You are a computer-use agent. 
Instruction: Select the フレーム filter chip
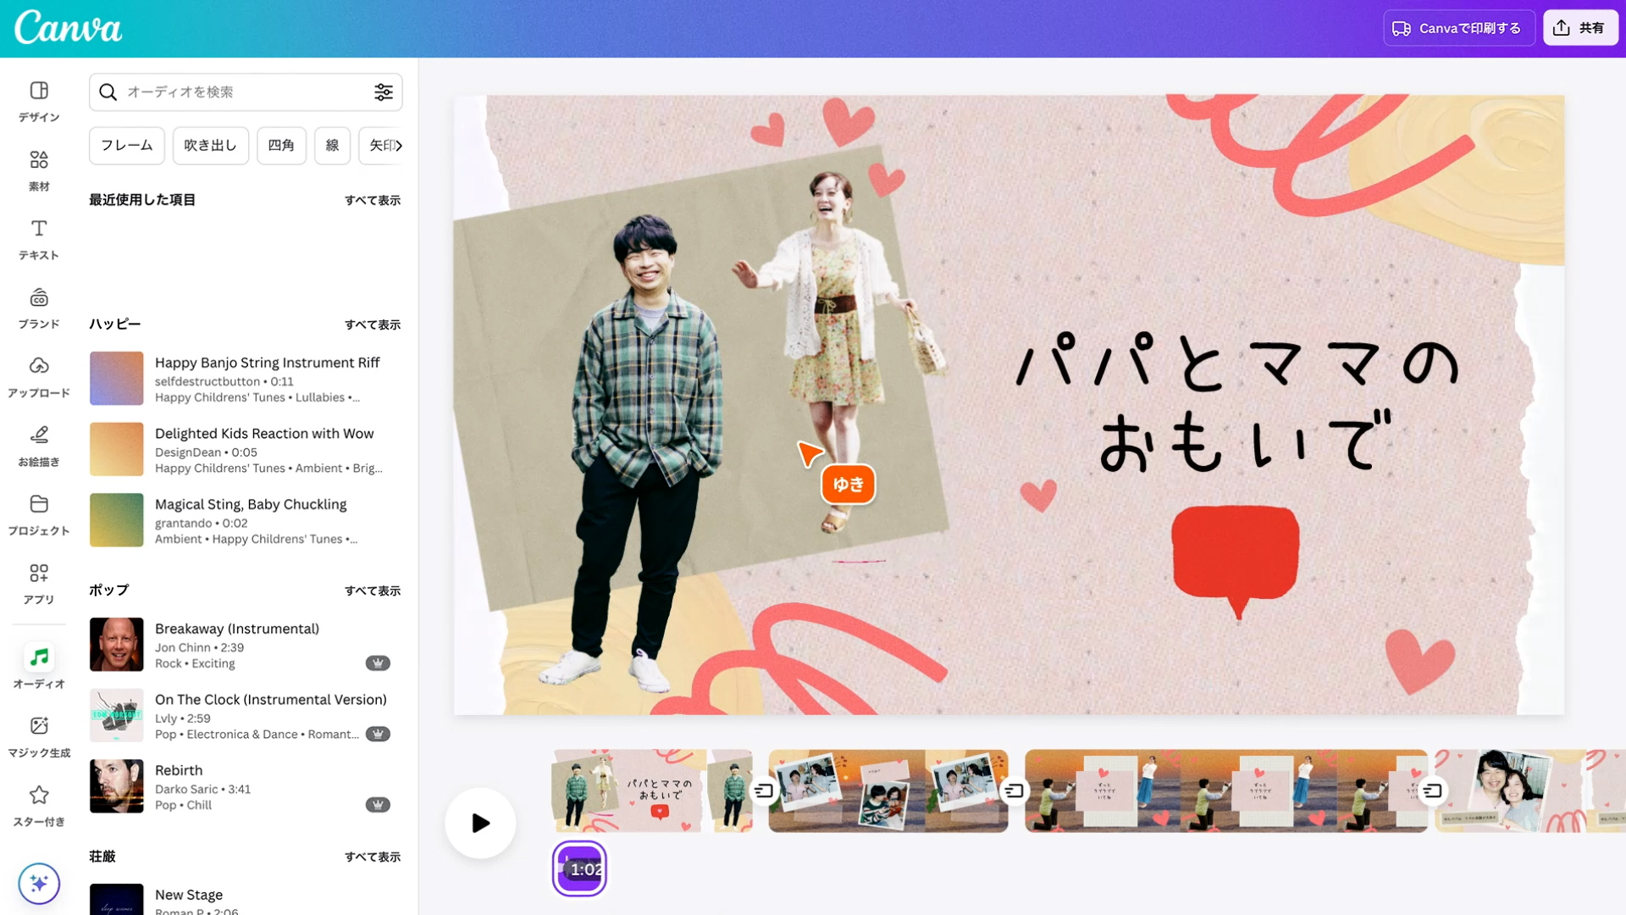[127, 146]
